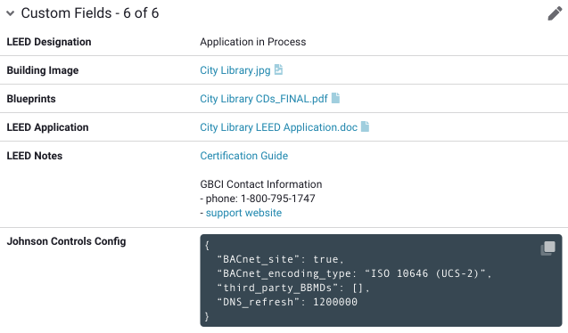The image size is (568, 333).
Task: Click the document icon beside LEED Application.doc
Action: pos(366,126)
